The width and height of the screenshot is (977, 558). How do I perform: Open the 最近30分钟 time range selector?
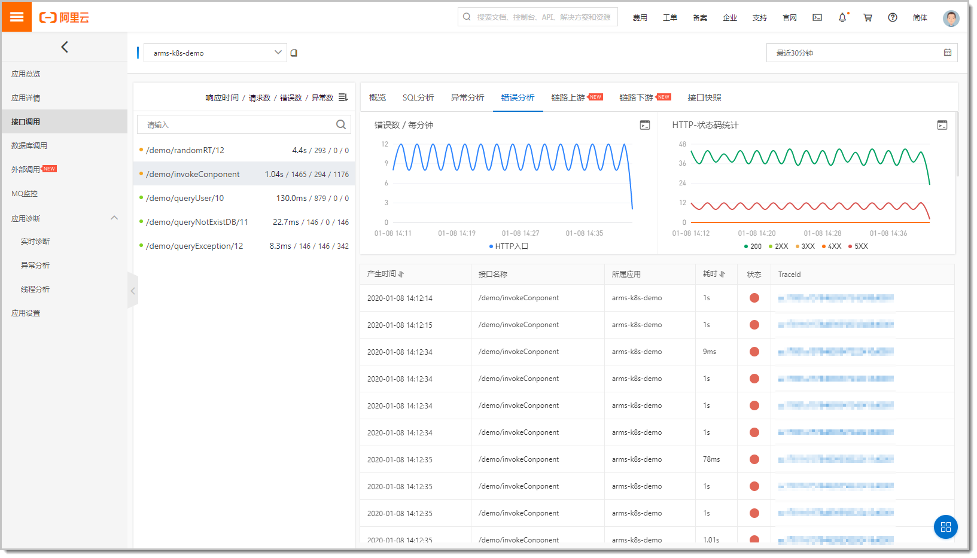(862, 53)
